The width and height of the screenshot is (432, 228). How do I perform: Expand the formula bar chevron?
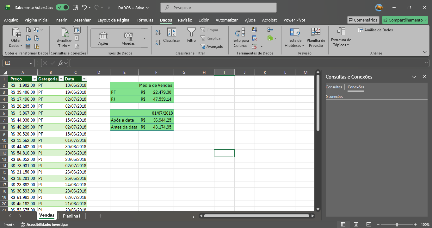426,63
